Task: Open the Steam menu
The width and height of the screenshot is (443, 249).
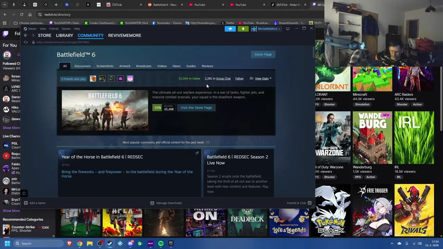Action: point(32,29)
